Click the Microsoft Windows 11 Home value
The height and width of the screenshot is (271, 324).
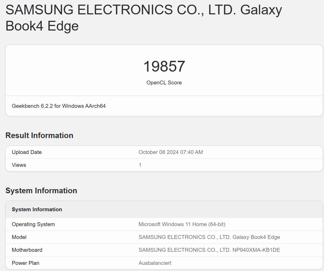point(182,224)
